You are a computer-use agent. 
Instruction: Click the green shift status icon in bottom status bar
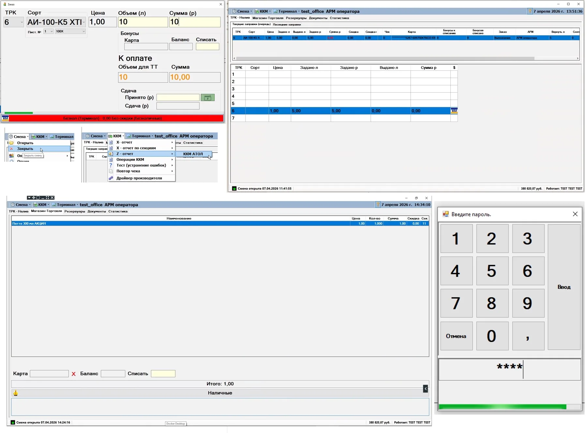[x=13, y=422]
